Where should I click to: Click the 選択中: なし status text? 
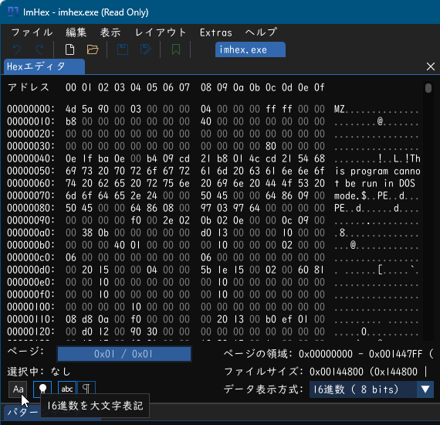coord(39,372)
